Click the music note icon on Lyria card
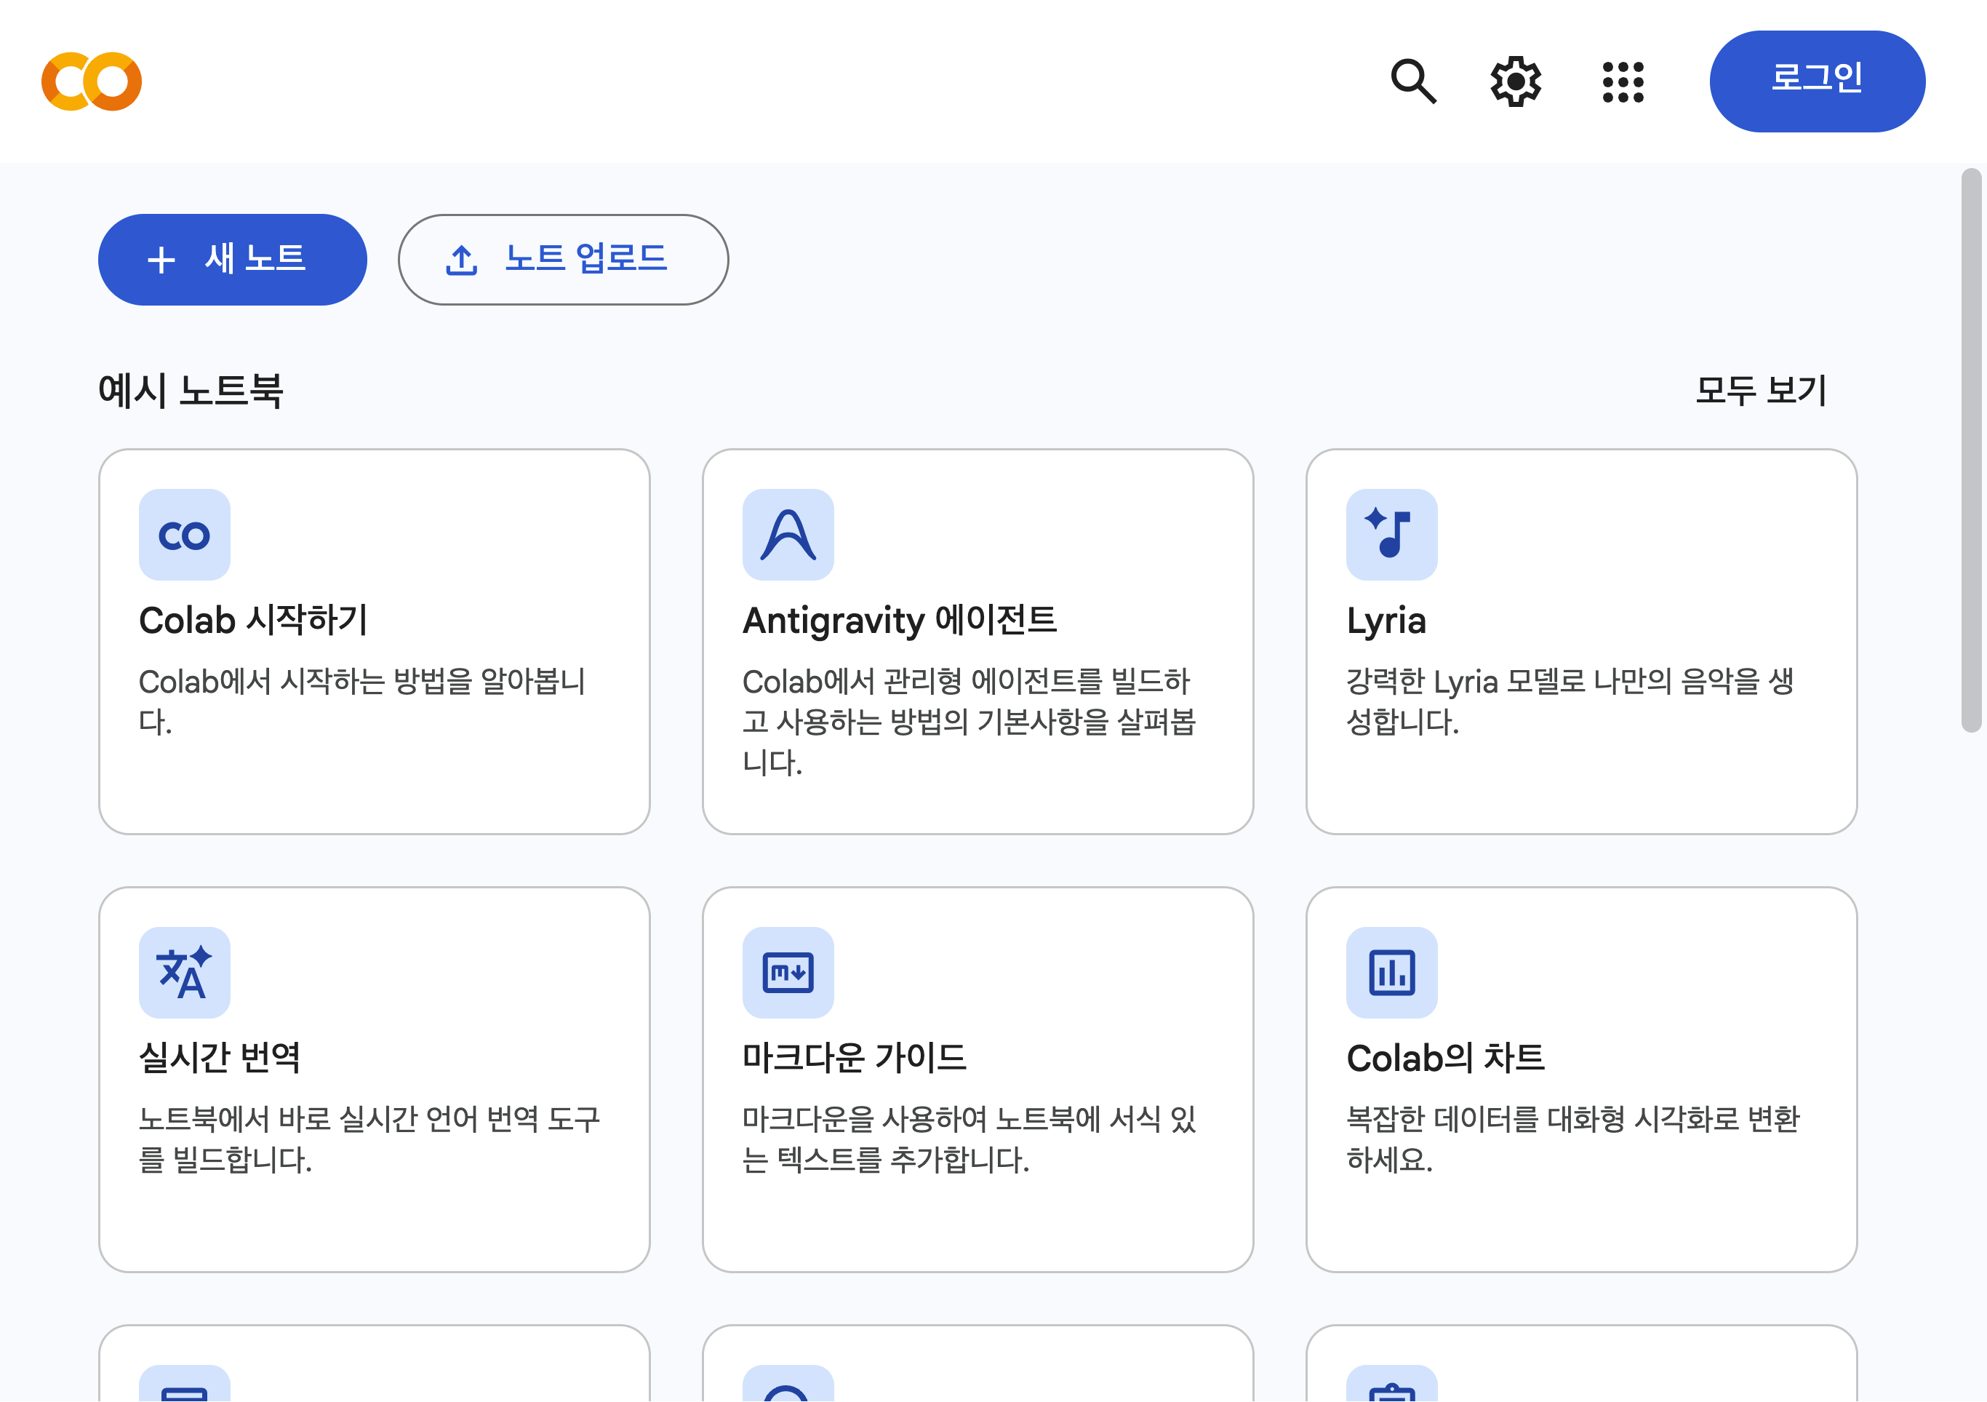 [x=1391, y=535]
